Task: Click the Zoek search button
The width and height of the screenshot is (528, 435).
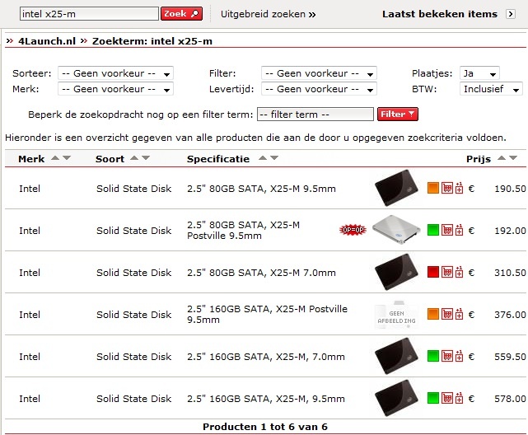Action: [181, 14]
